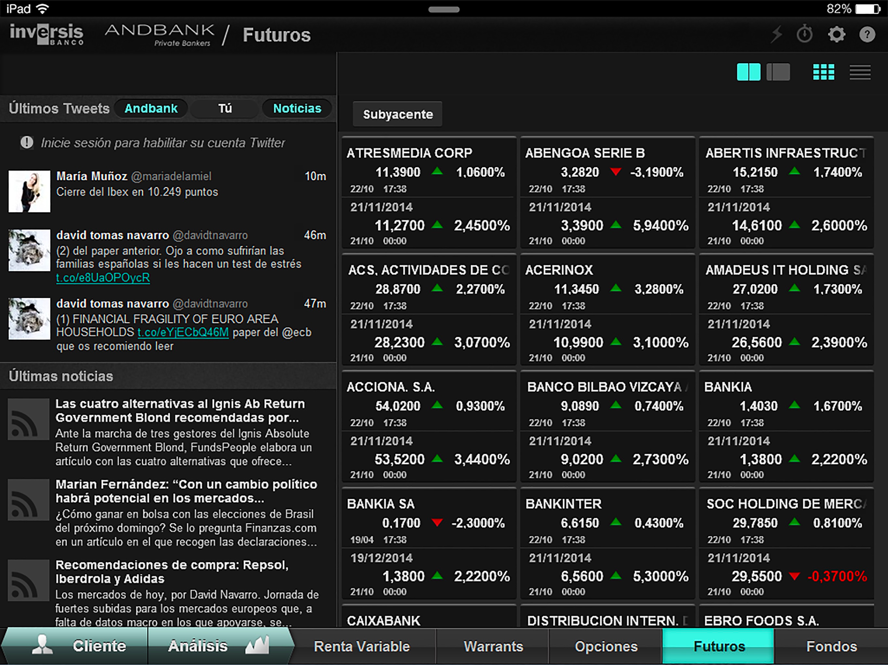Open the stopwatch timer icon
Screen dimensions: 888x665
point(804,34)
